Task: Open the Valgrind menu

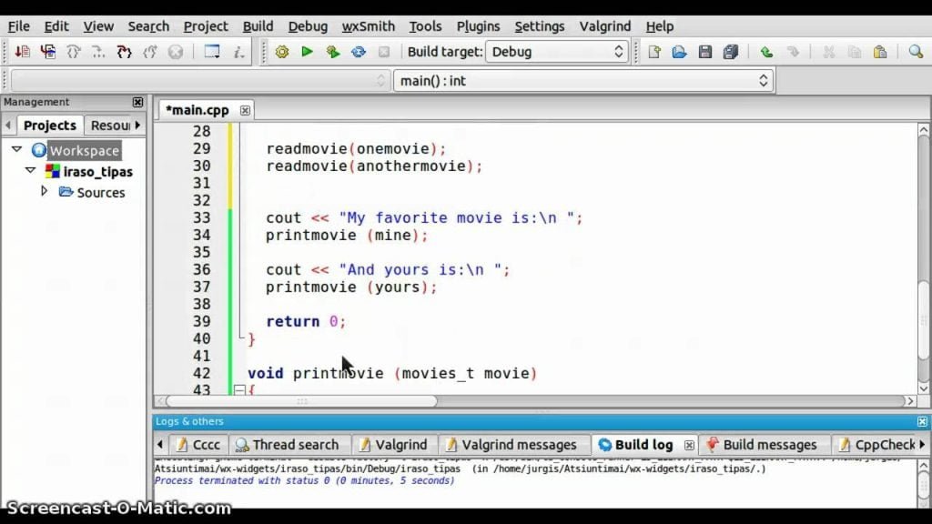Action: click(605, 26)
